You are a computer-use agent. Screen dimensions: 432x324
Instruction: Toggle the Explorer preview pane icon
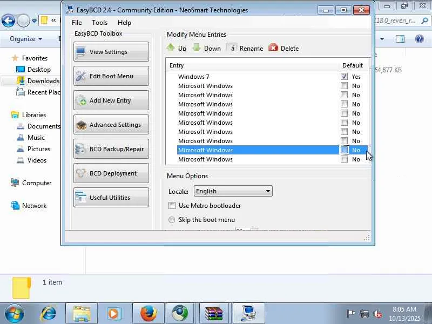click(400, 39)
